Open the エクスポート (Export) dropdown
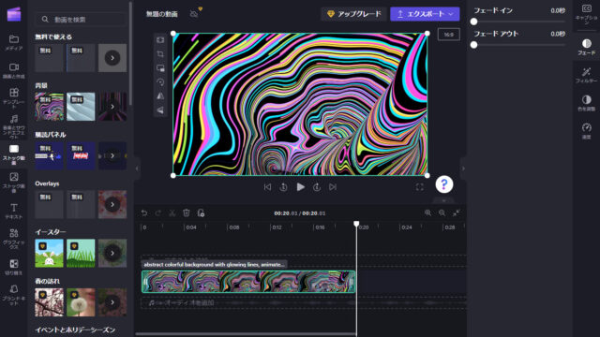Screen dimensions: 600x337 click(x=425, y=14)
